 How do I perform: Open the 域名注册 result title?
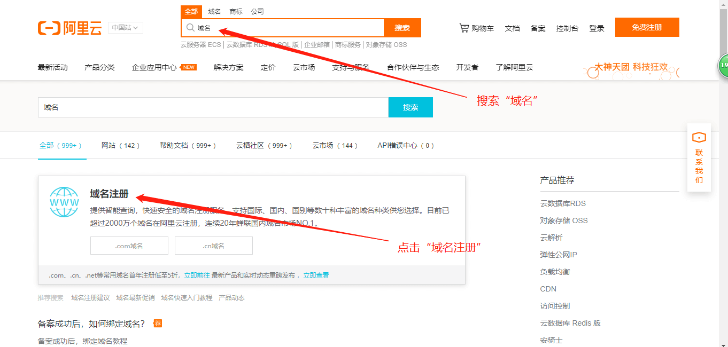[x=109, y=194]
